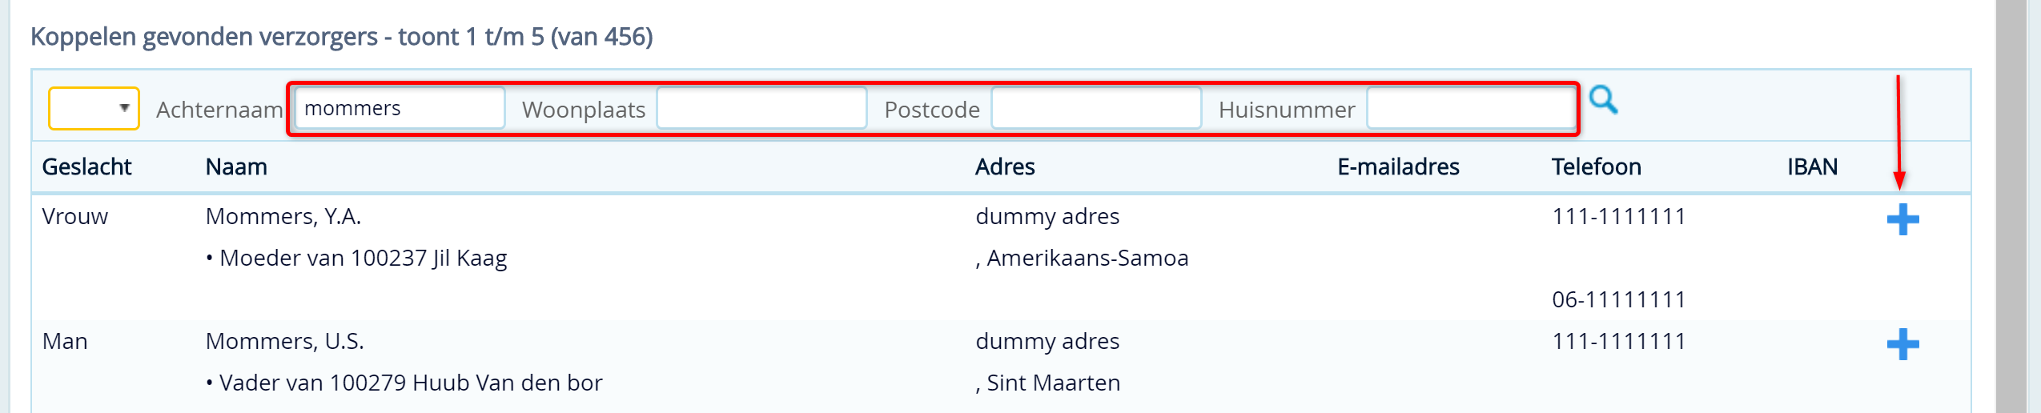This screenshot has width=2041, height=413.
Task: Click into the Woonplaats input field
Action: point(761,108)
